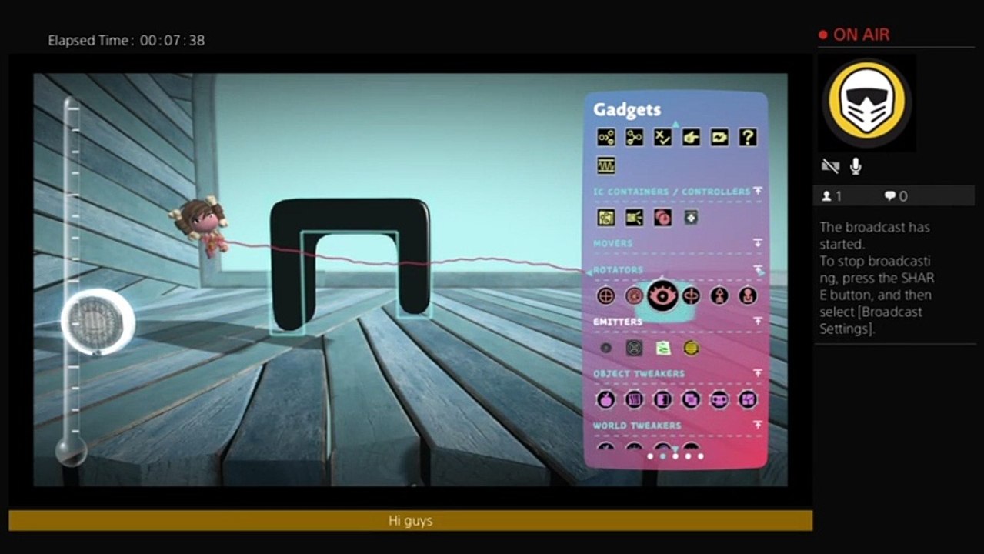
Task: Choose the red double-circle IC Containers icon
Action: [x=662, y=218]
